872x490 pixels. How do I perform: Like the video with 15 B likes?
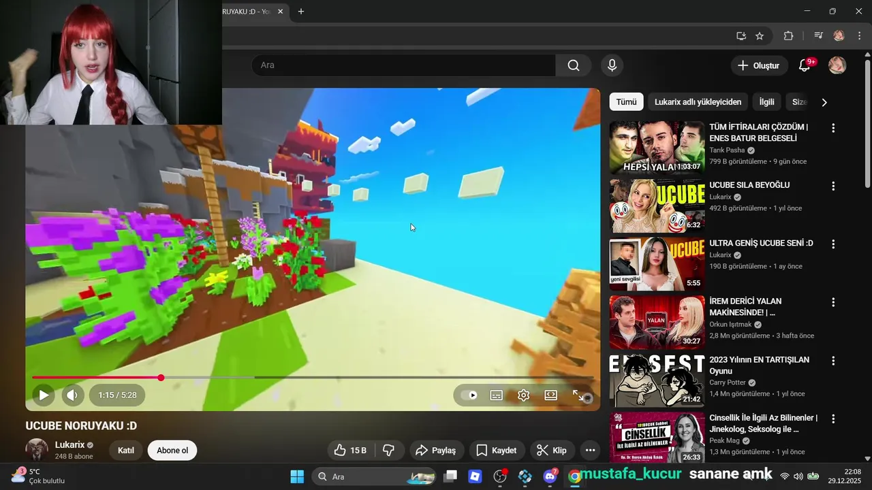[x=351, y=451]
